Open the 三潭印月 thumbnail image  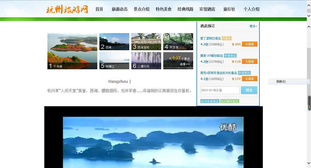[x=146, y=60]
